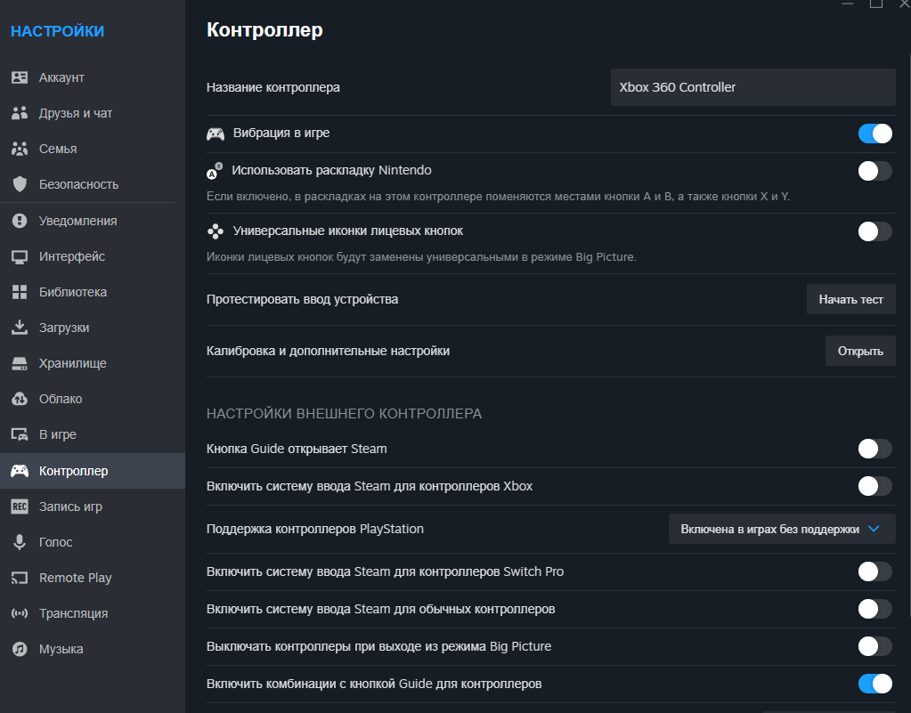The image size is (911, 713).
Task: Select the Уведомления label in sidebar
Action: pyautogui.click(x=77, y=221)
